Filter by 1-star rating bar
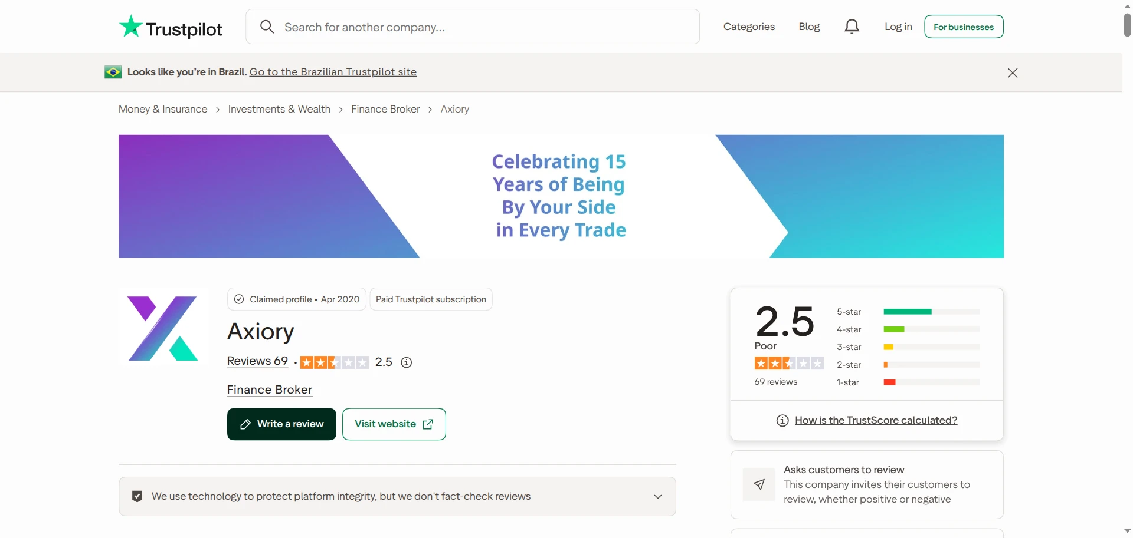This screenshot has width=1133, height=538. point(908,382)
